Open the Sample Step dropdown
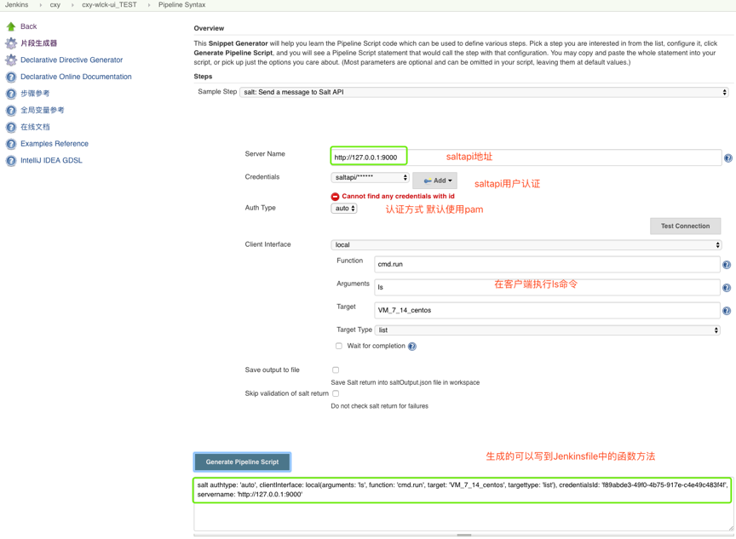This screenshot has height=539, width=736. click(x=484, y=92)
